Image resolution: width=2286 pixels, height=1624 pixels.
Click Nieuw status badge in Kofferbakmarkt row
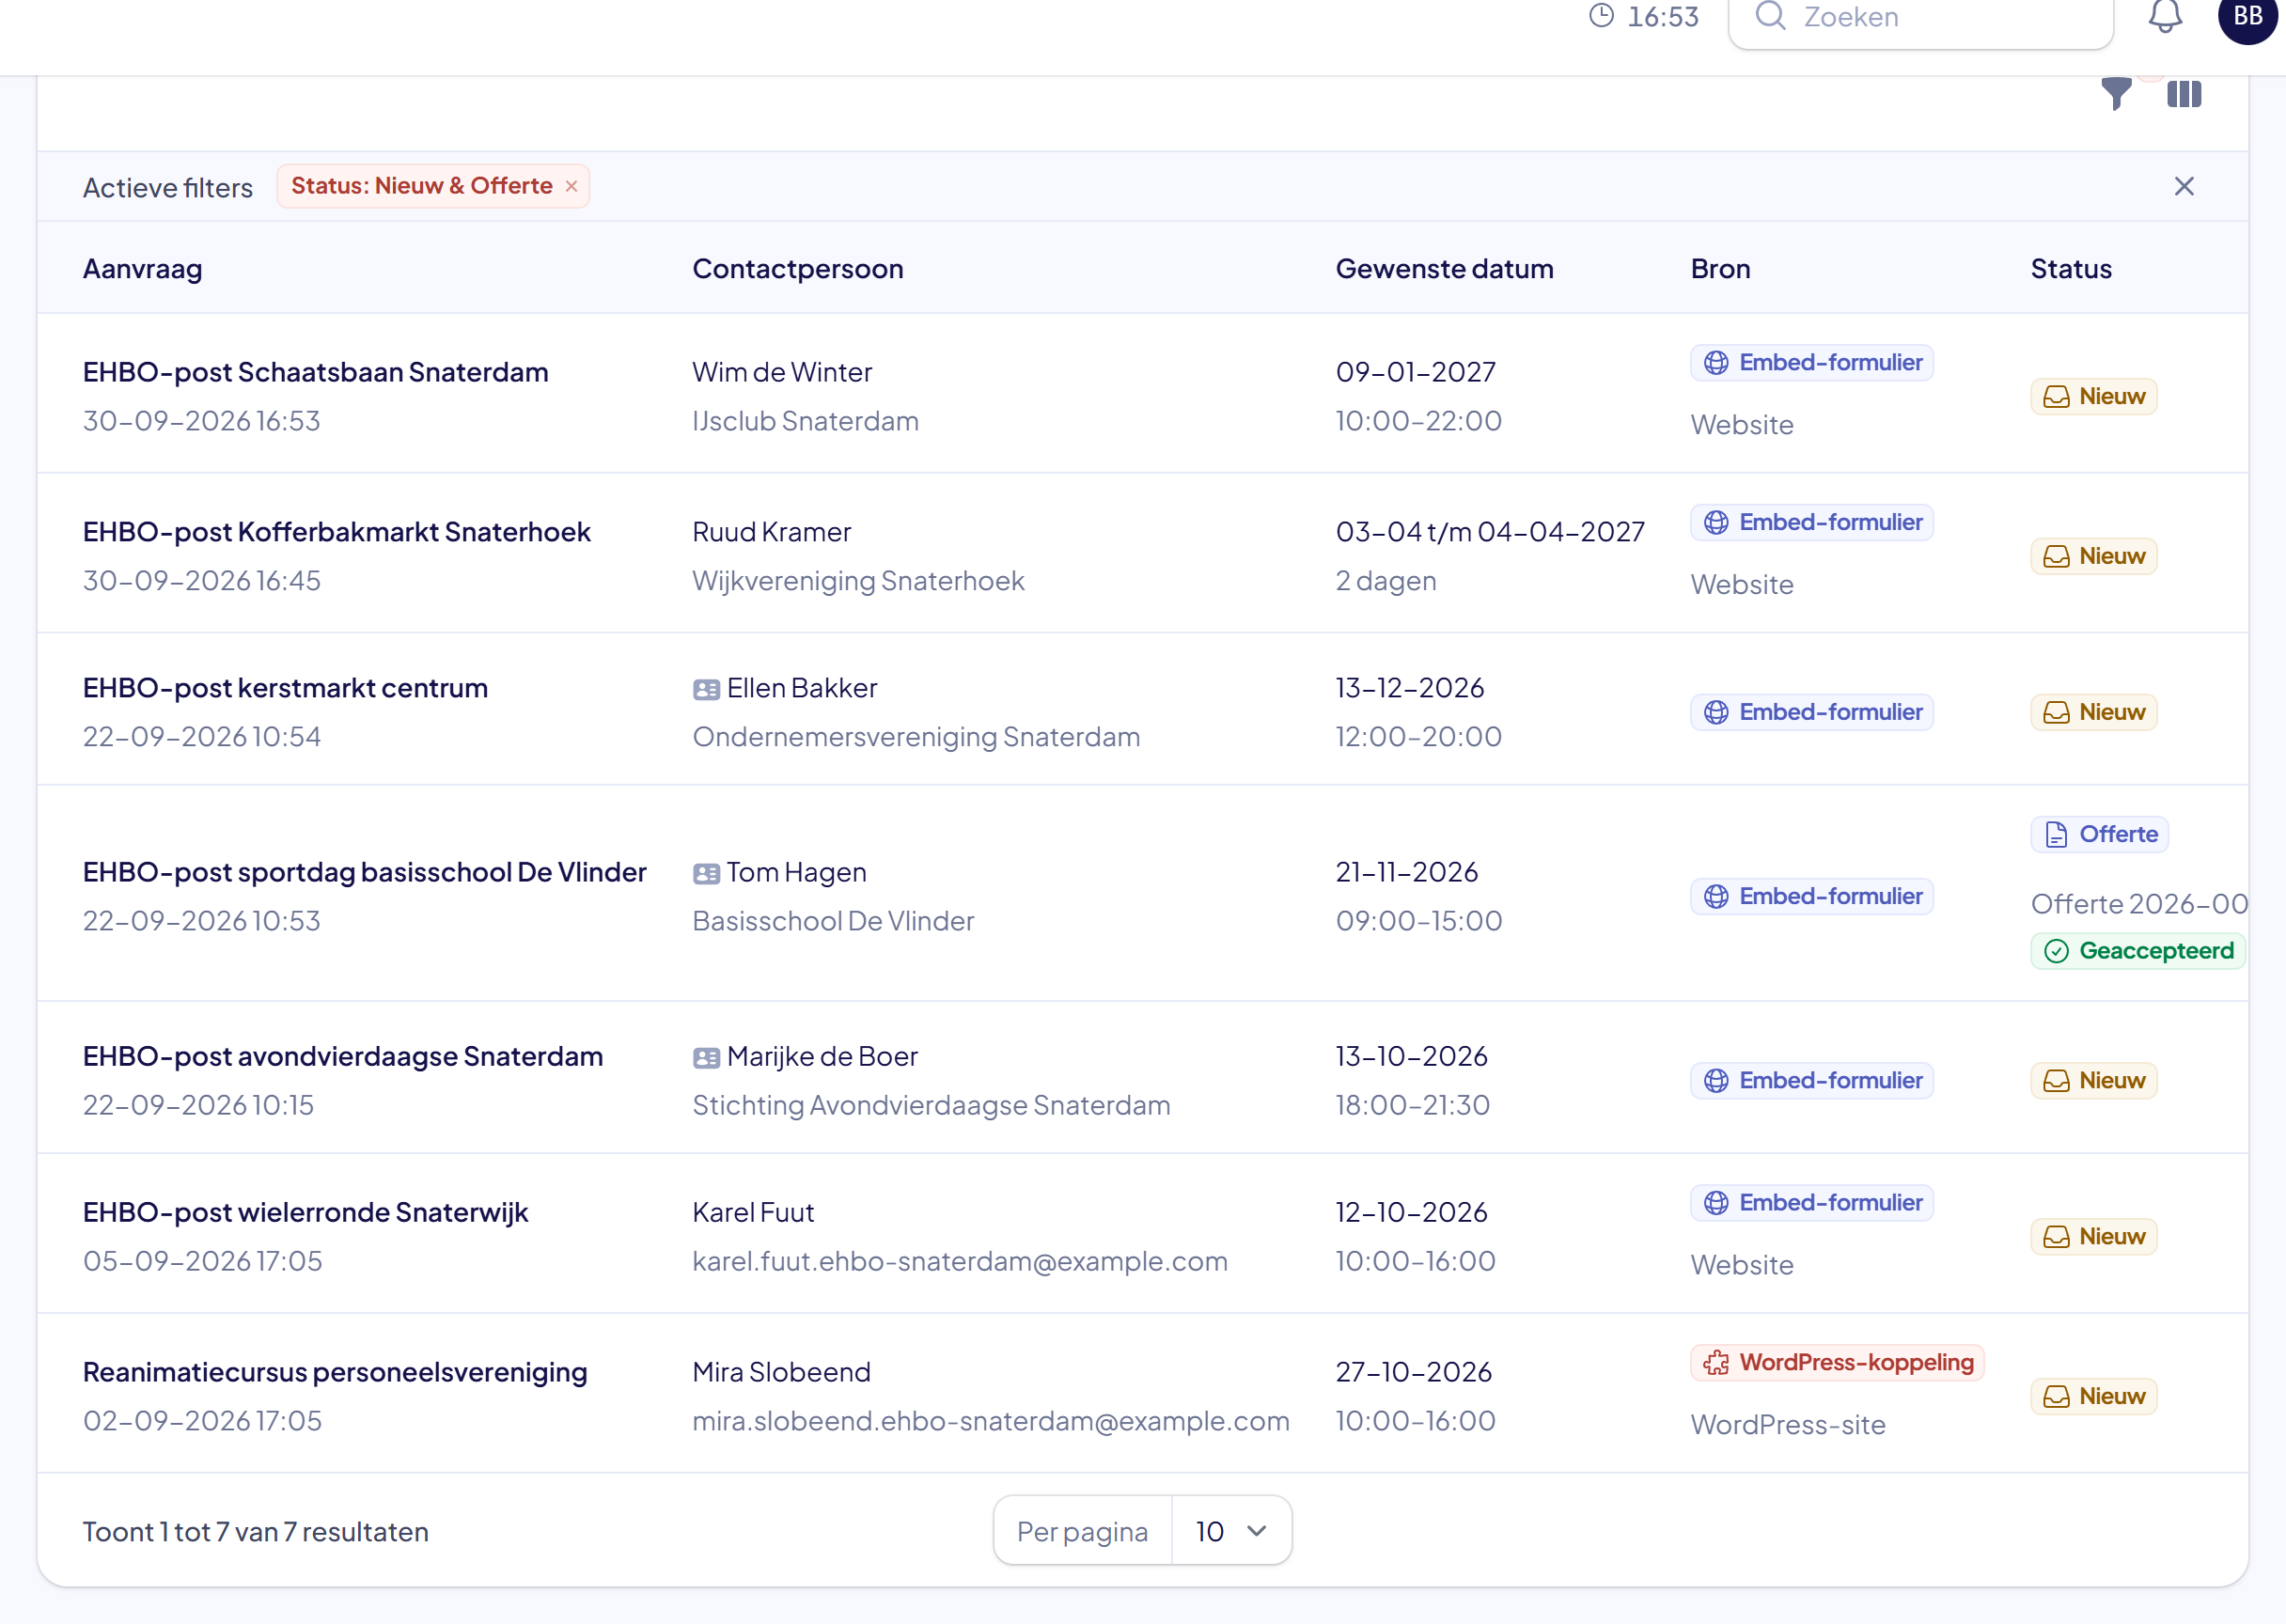tap(2094, 556)
